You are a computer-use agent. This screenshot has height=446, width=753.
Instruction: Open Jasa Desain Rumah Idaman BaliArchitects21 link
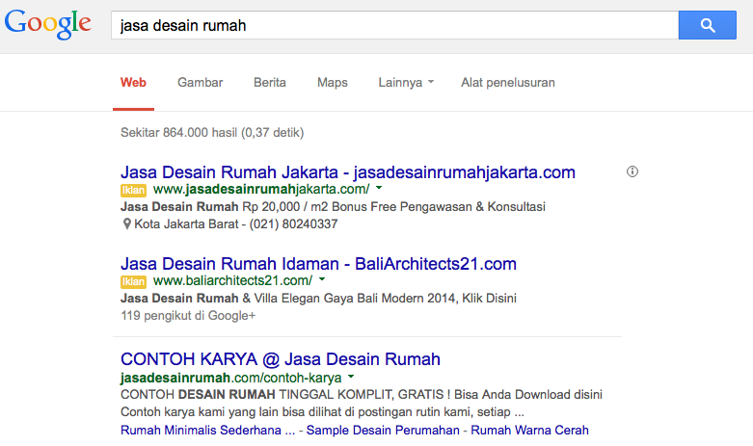(319, 264)
